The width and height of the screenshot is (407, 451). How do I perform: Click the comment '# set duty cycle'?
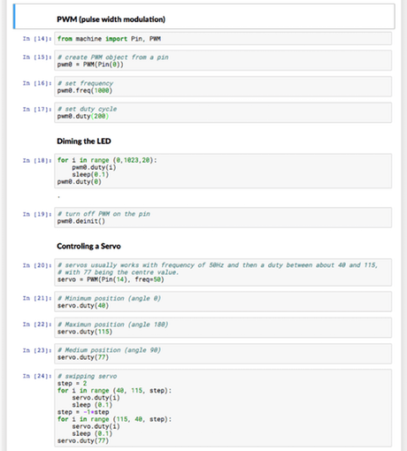88,109
